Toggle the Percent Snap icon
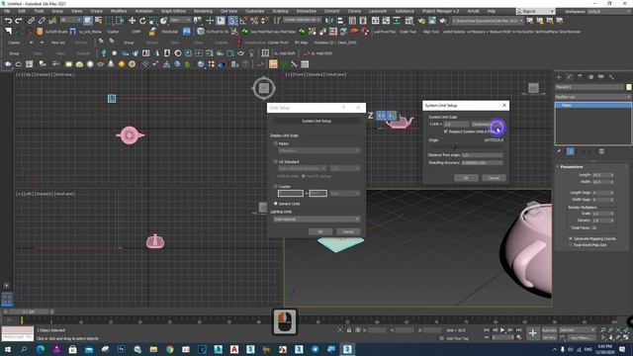 click(x=254, y=21)
